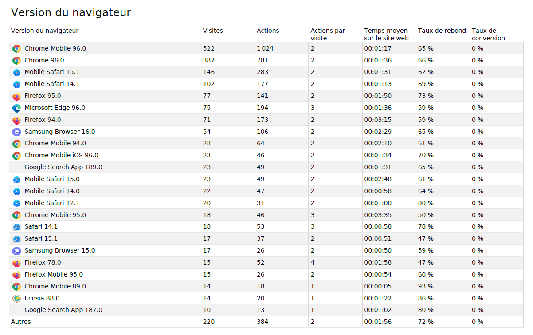
Task: Click the Temps moyen sur le site header
Action: [386, 34]
